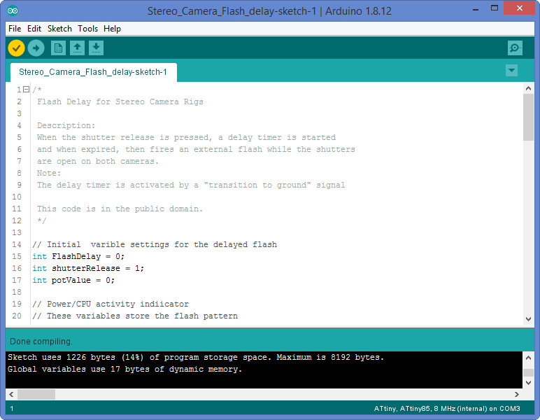Create a new sketch with the New icon

coord(59,48)
